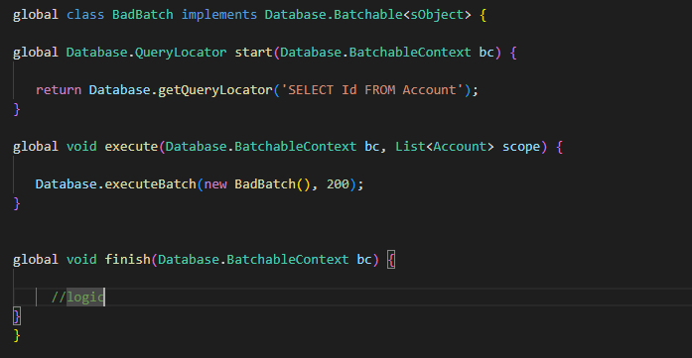Image resolution: width=692 pixels, height=358 pixels.
Task: Click the final yellow closing brace of class
Action: click(x=17, y=335)
